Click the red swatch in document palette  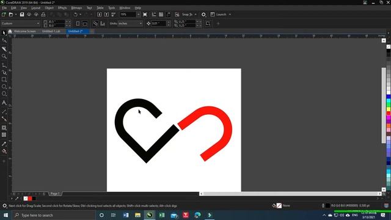click(30, 199)
